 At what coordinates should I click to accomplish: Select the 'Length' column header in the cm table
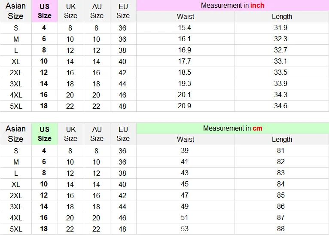click(281, 140)
